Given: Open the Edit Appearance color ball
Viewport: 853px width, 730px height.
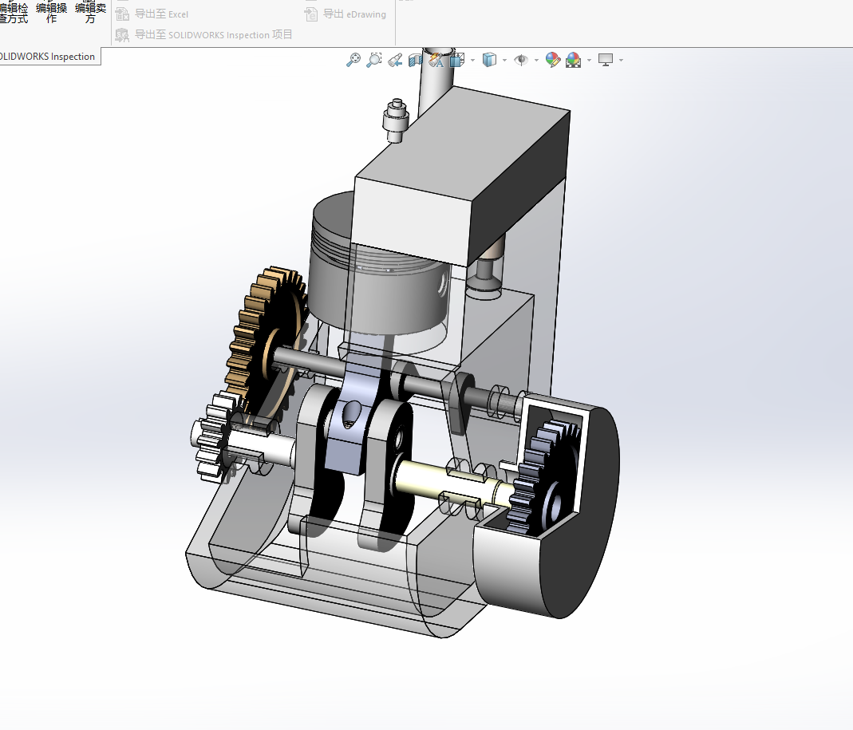Looking at the screenshot, I should pos(553,60).
